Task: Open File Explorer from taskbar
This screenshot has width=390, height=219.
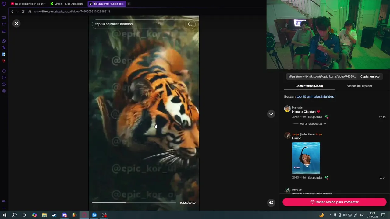Action: point(44,215)
